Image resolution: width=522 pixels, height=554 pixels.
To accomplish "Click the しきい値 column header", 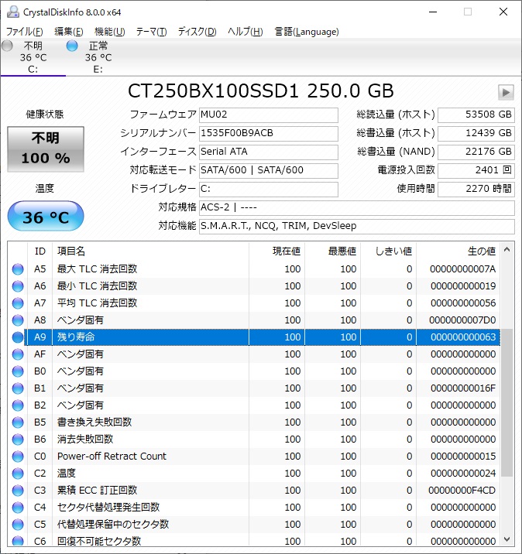I will tap(388, 251).
